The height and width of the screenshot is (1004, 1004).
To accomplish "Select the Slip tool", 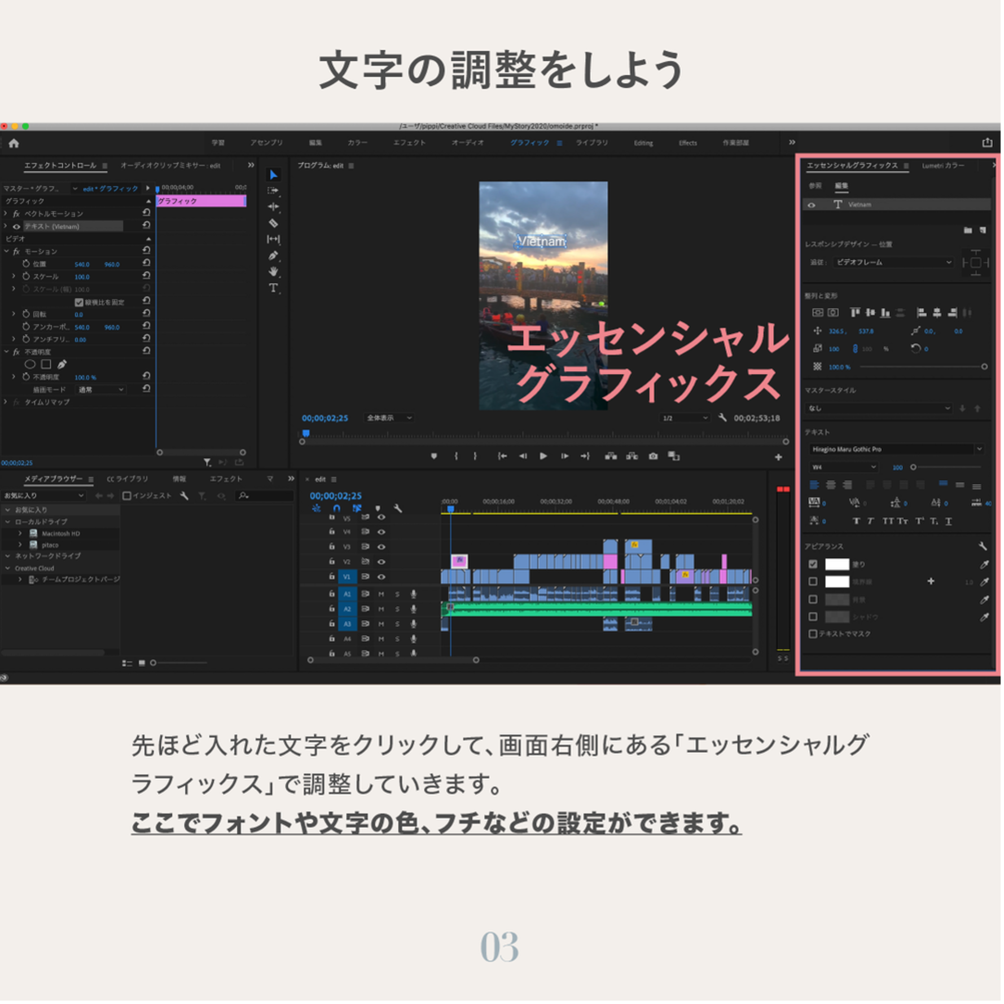I will point(274,239).
